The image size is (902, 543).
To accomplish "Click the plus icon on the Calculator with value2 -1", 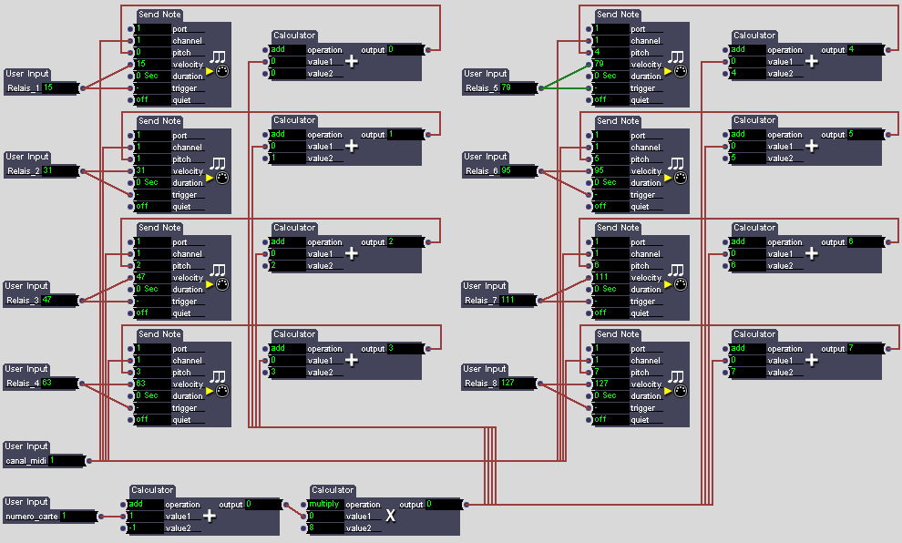I will coord(209,516).
